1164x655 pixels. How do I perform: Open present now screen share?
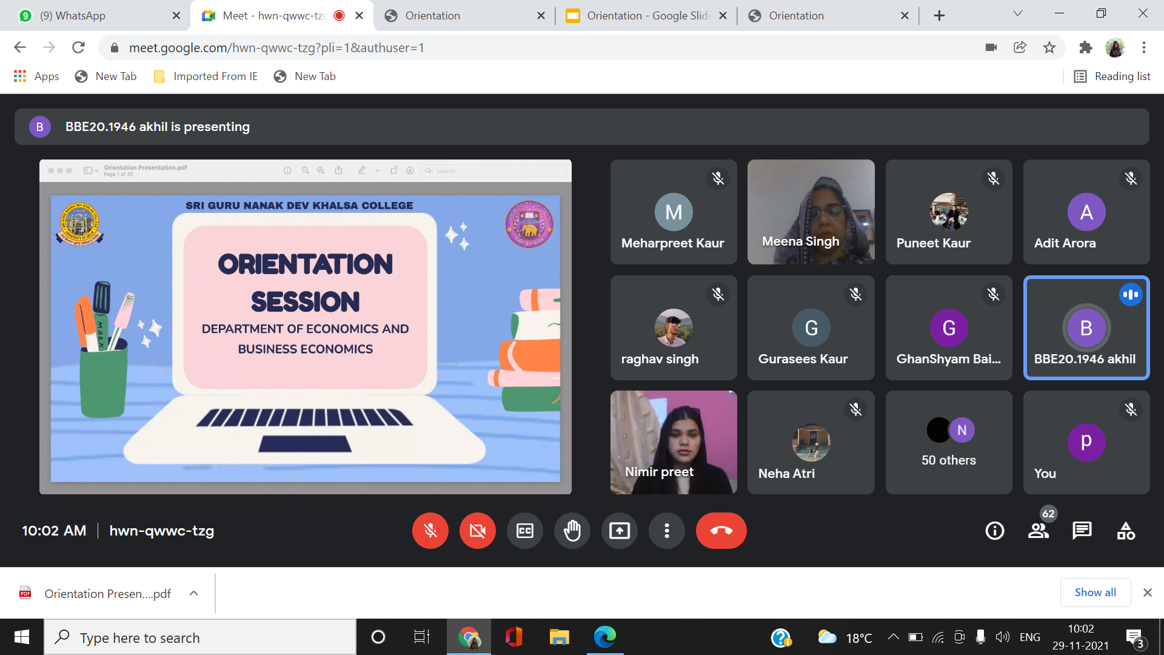coord(619,531)
